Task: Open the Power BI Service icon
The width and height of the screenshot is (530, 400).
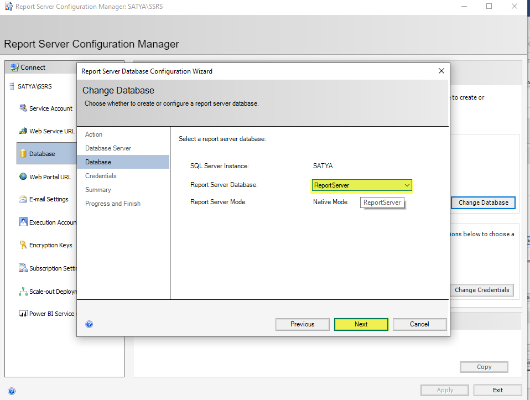Action: 23,313
